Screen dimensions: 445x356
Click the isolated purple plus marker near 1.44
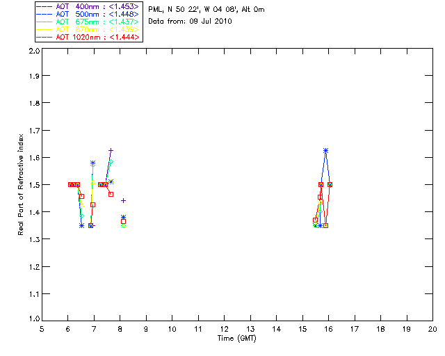(123, 201)
